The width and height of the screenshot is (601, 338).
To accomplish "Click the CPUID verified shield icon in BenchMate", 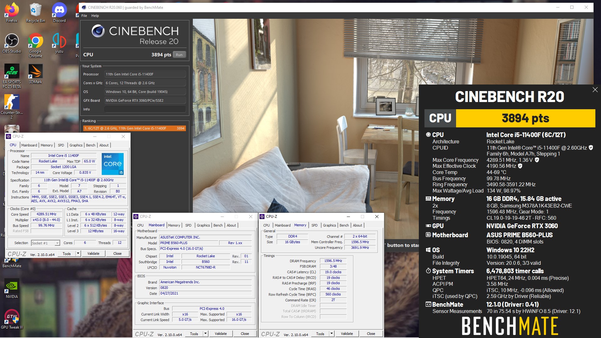I will (x=591, y=148).
